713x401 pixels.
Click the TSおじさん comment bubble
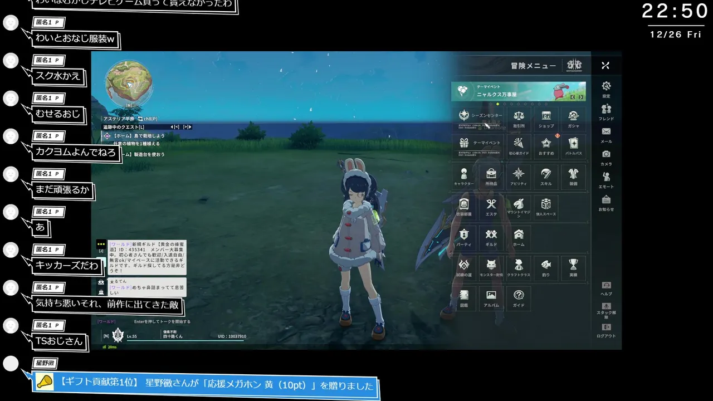(x=60, y=341)
